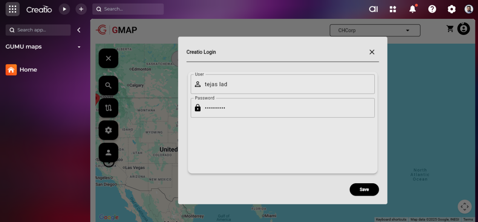
Task: Open the shopping cart icon
Action: [450, 29]
